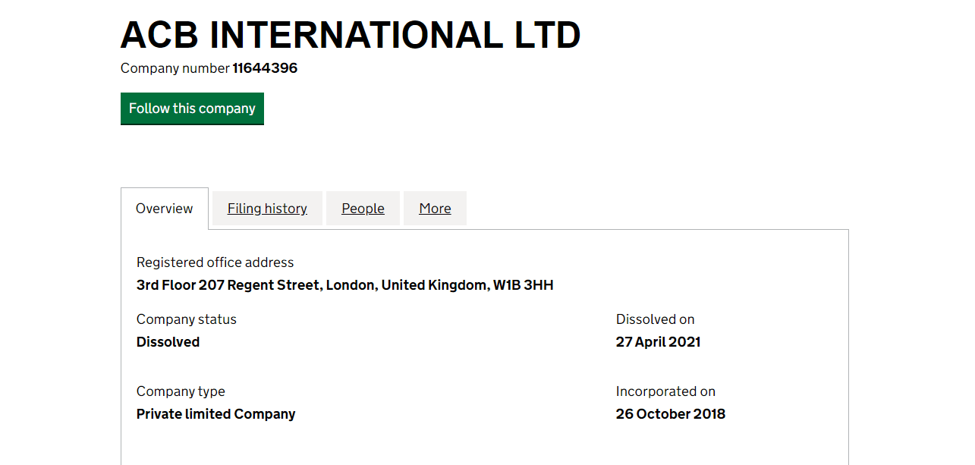Click the 'Company status' label
This screenshot has height=465, width=975.
point(186,319)
